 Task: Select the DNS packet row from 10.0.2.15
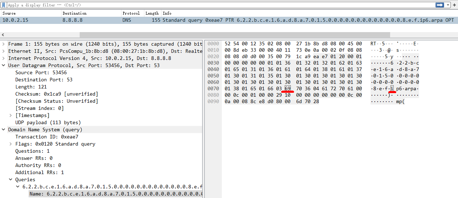(143, 20)
